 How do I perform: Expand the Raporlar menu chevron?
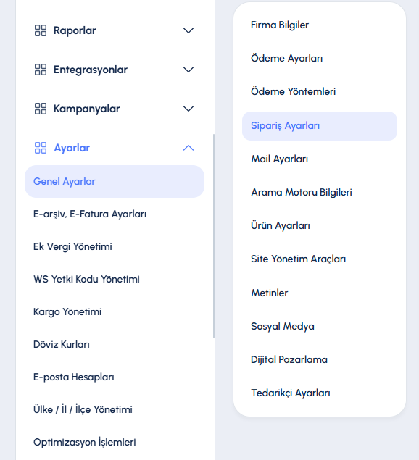(188, 30)
